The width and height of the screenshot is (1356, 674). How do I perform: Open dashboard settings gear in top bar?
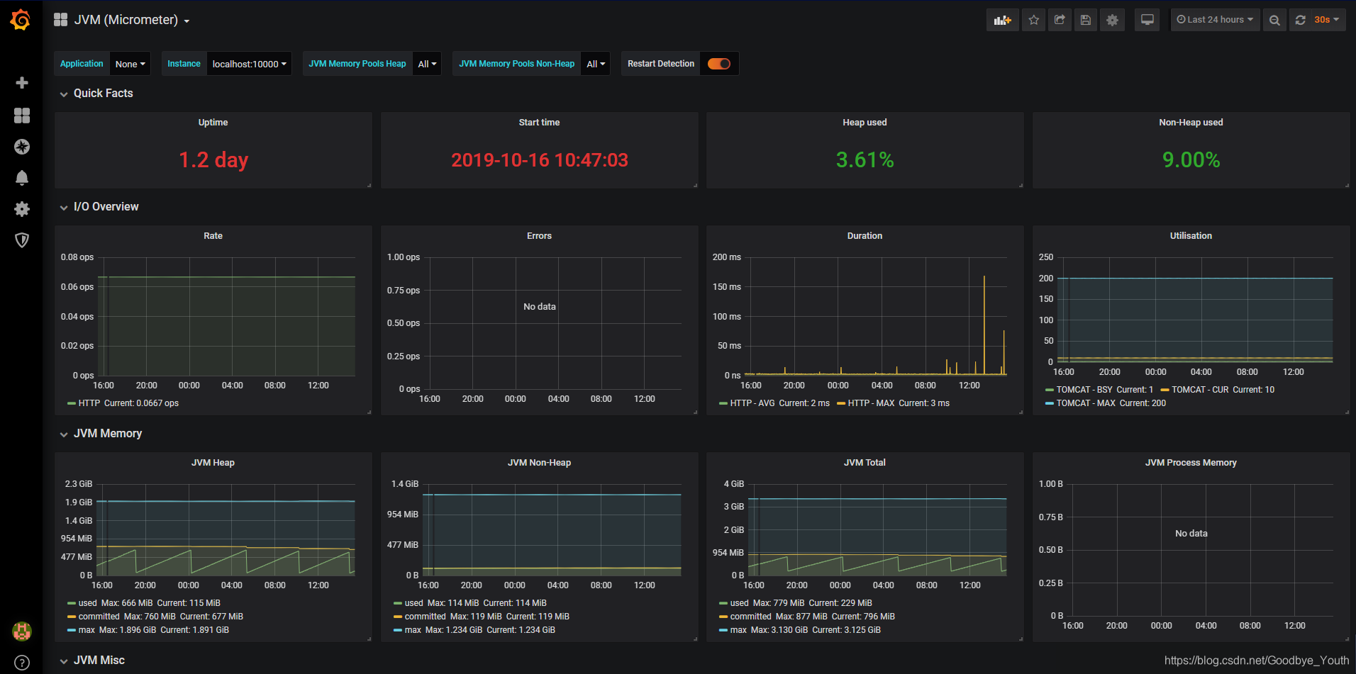pyautogui.click(x=1112, y=20)
